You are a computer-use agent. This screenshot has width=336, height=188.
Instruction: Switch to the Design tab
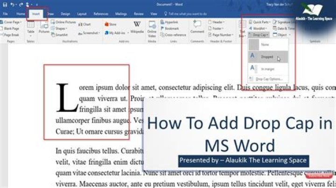point(65,14)
